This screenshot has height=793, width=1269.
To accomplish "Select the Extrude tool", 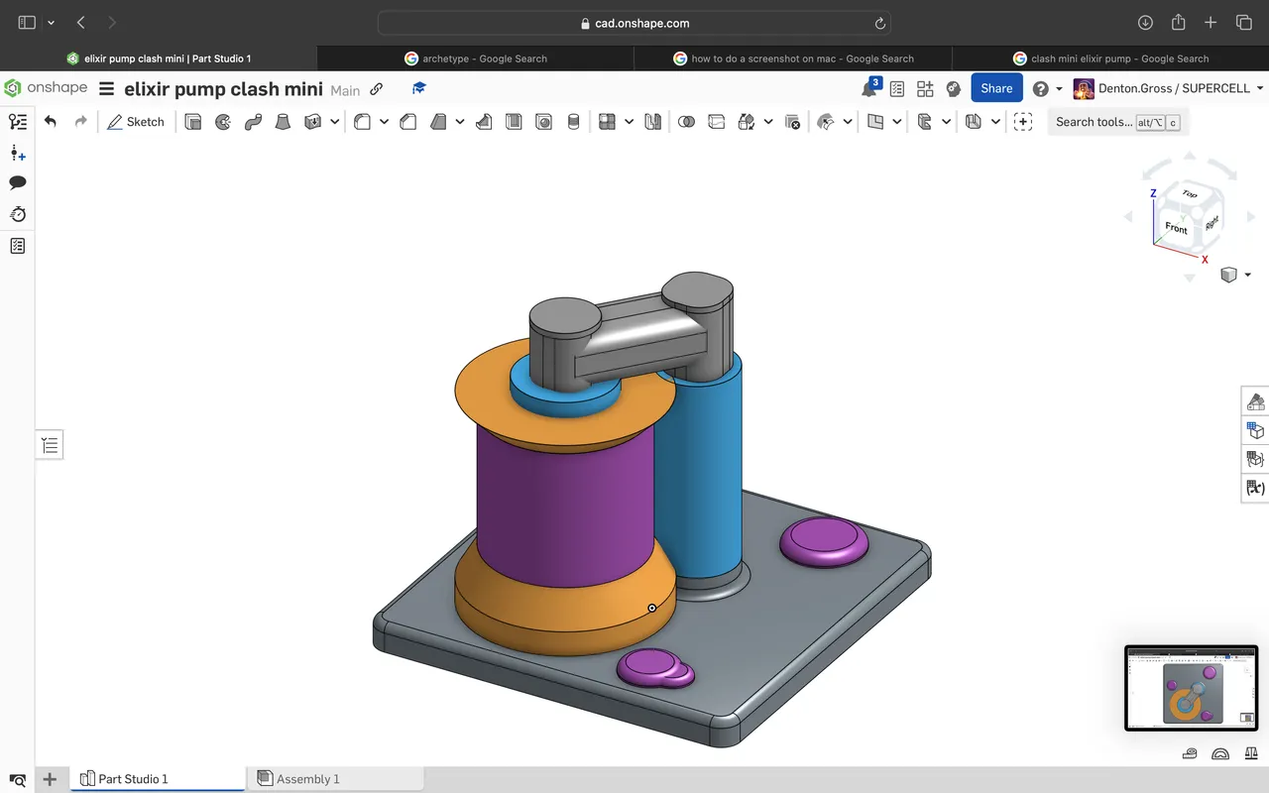I will 193,122.
